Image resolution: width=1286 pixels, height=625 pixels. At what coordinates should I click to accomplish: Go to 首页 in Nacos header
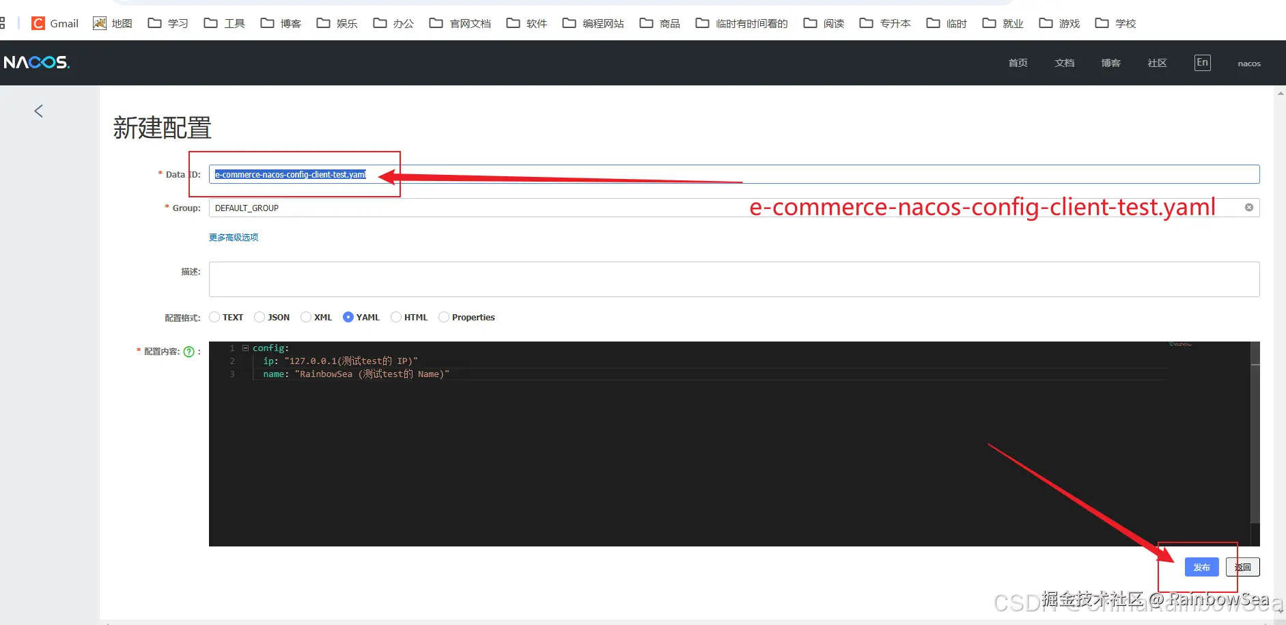click(1018, 63)
